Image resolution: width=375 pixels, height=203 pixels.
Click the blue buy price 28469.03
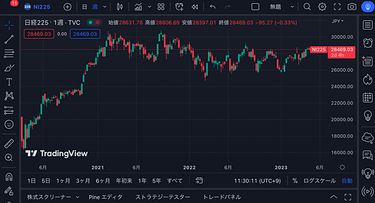coord(85,34)
